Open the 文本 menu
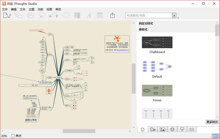 pos(23,10)
